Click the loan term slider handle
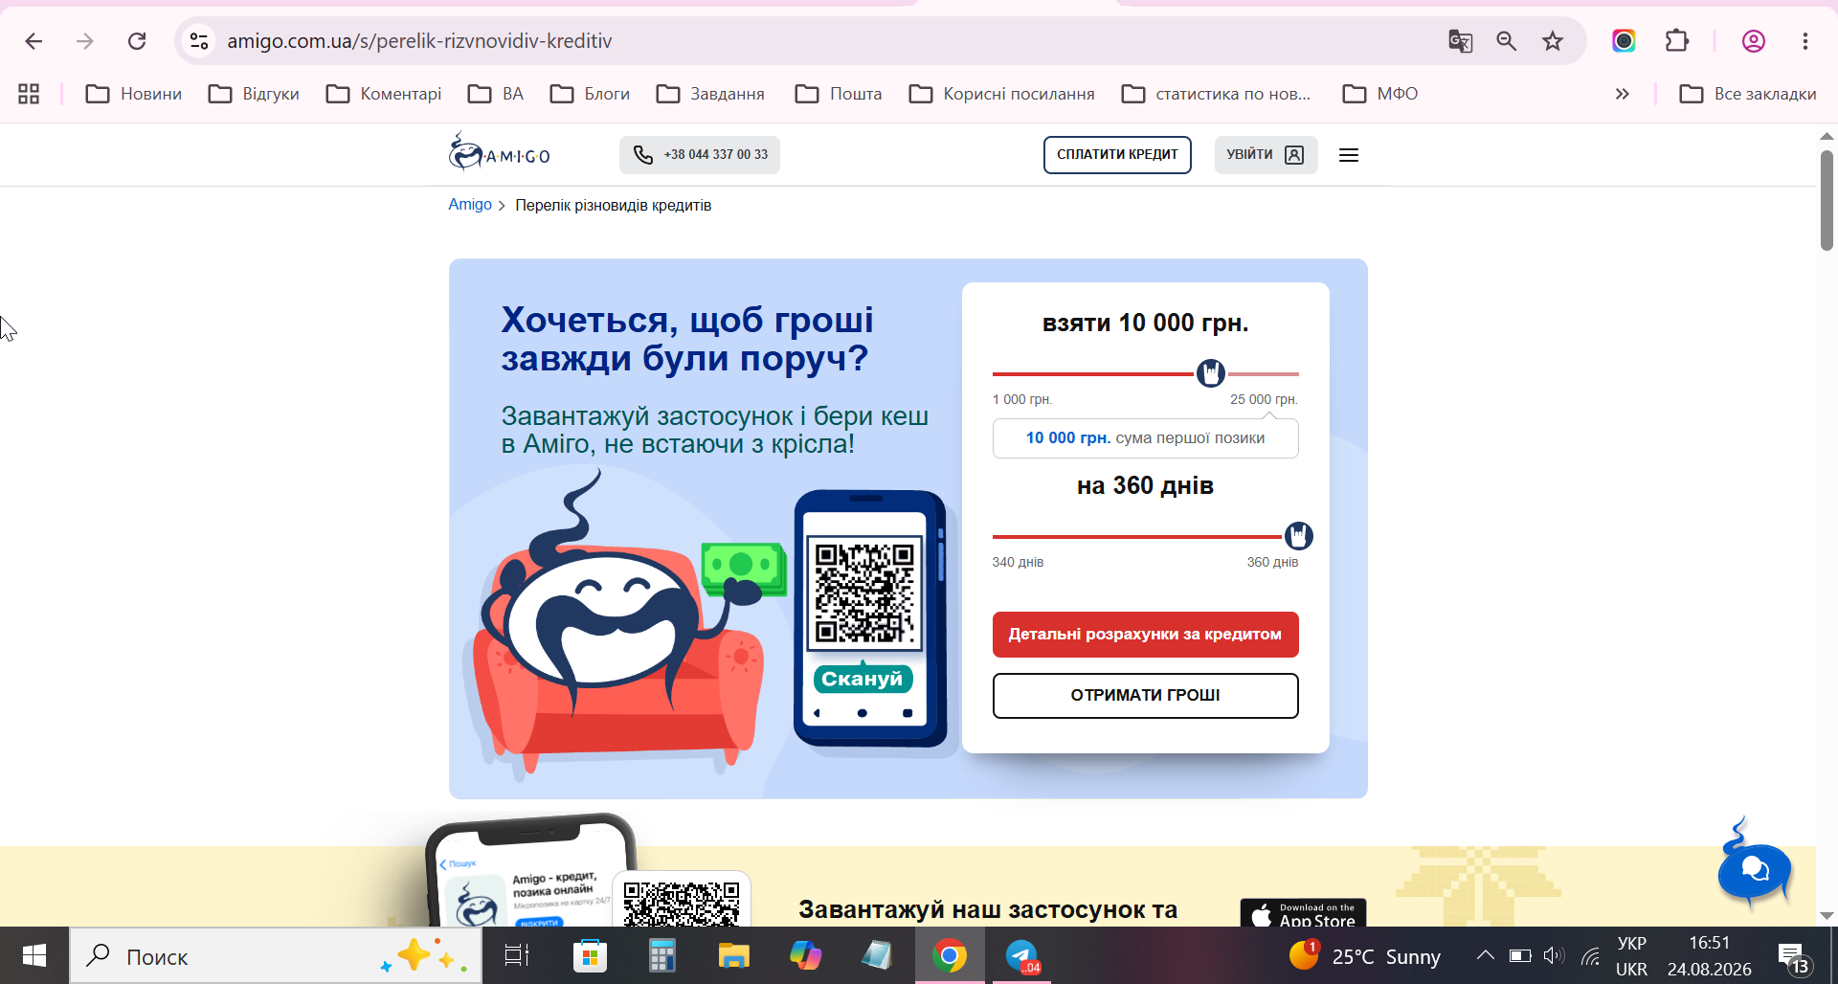This screenshot has height=984, width=1838. click(x=1298, y=536)
